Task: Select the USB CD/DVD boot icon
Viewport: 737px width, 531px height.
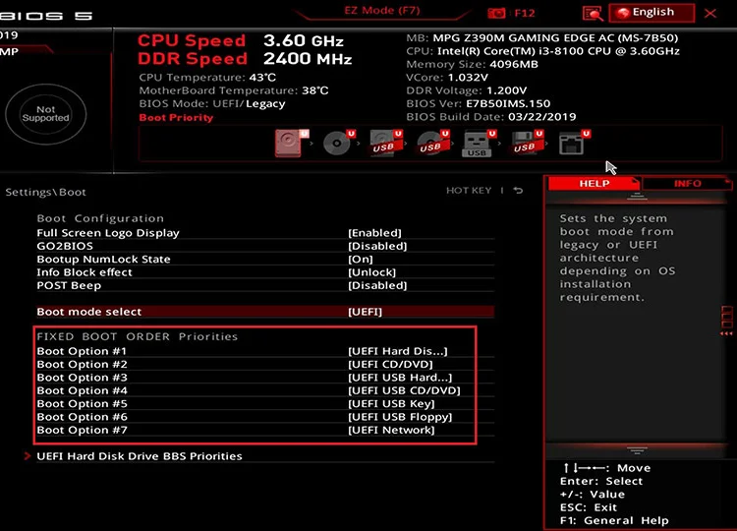Action: [x=433, y=143]
